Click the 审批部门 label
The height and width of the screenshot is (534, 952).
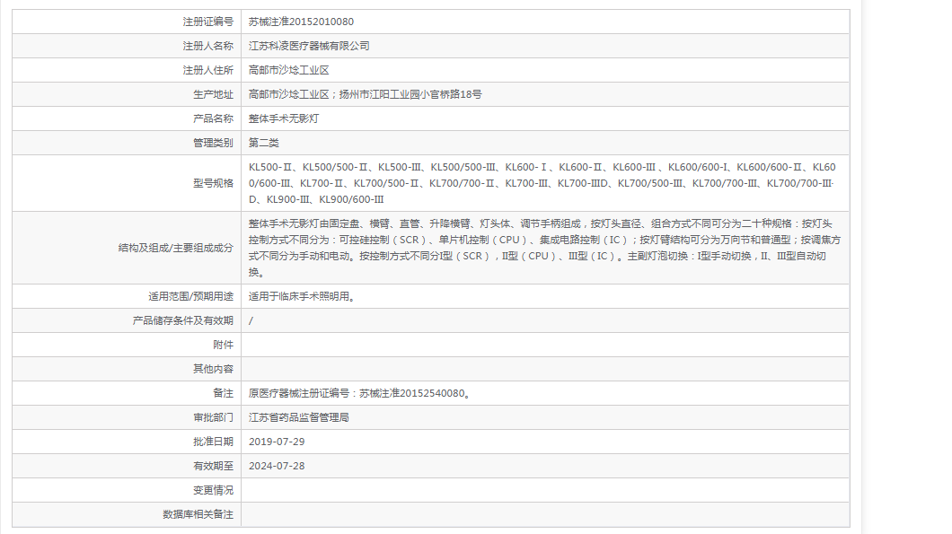213,418
